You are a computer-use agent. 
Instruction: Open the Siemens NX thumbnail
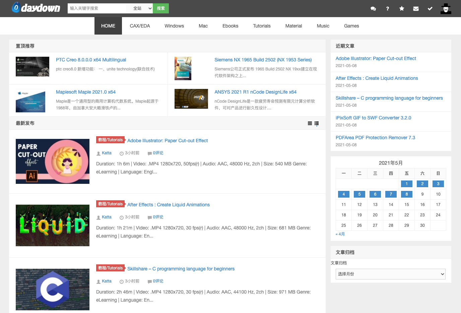[183, 68]
